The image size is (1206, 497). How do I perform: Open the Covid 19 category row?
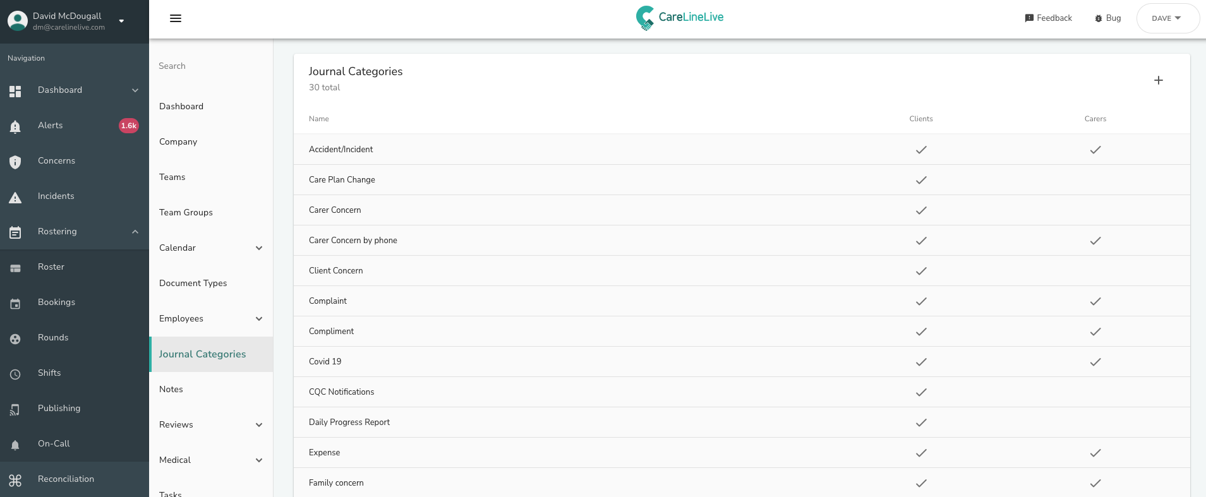pos(742,362)
